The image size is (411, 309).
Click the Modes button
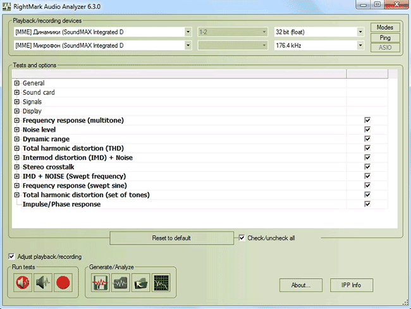click(x=384, y=27)
